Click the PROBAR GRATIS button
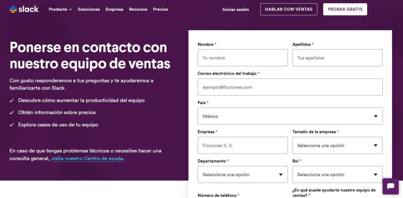Image resolution: width=403 pixels, height=198 pixels. [x=345, y=9]
